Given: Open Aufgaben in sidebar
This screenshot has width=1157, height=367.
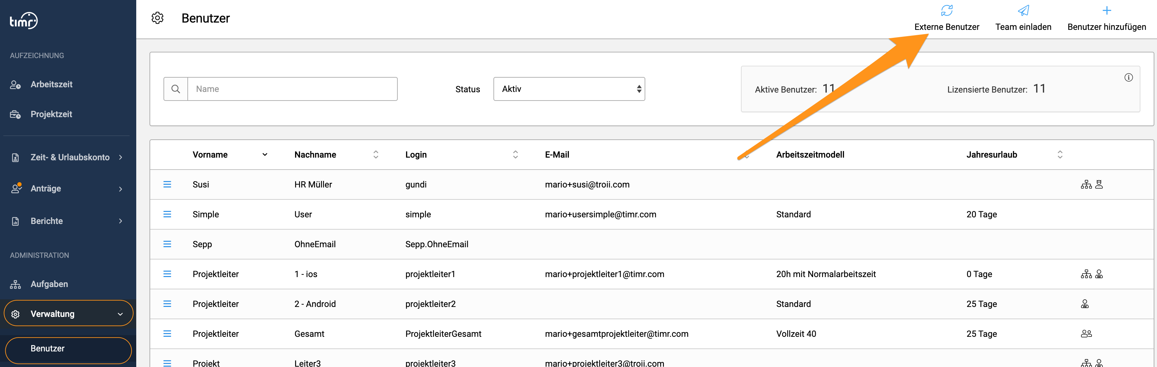Looking at the screenshot, I should click(50, 284).
